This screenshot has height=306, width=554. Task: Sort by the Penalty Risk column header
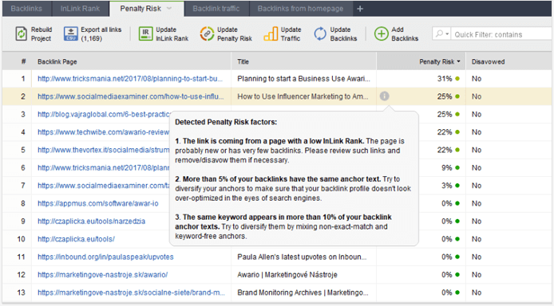pyautogui.click(x=421, y=61)
